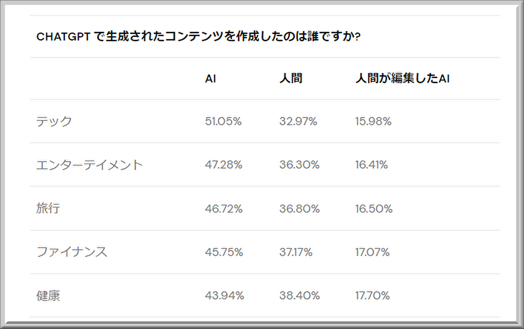Select the 38.40% health human value
This screenshot has height=329, width=524.
pyautogui.click(x=299, y=296)
